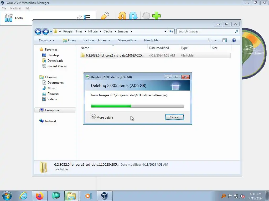Open the Windows Start menu
This screenshot has width=269, height=201.
(7, 196)
